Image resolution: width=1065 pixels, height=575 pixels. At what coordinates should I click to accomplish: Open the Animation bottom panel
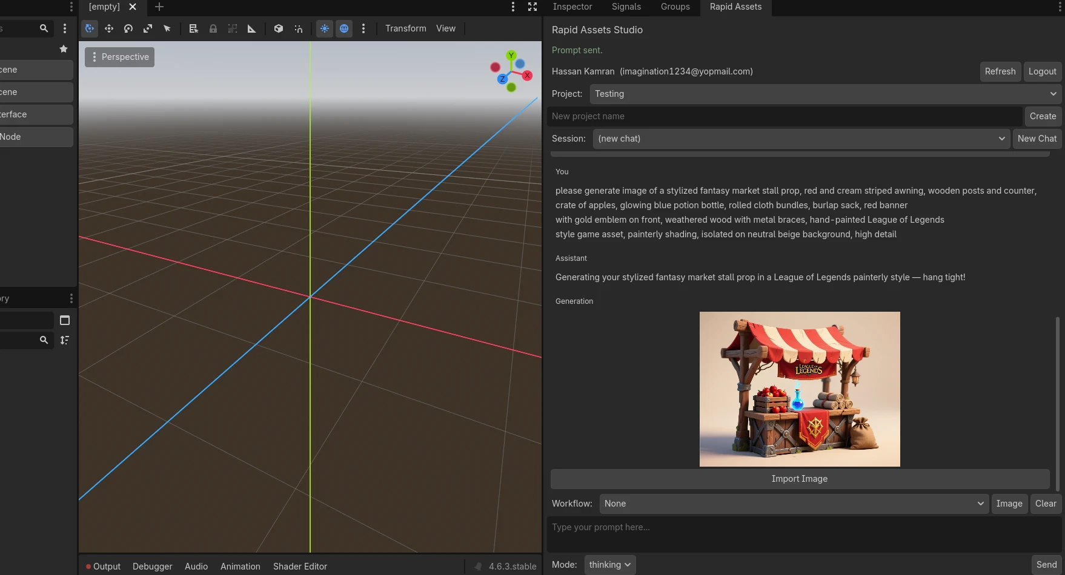241,567
